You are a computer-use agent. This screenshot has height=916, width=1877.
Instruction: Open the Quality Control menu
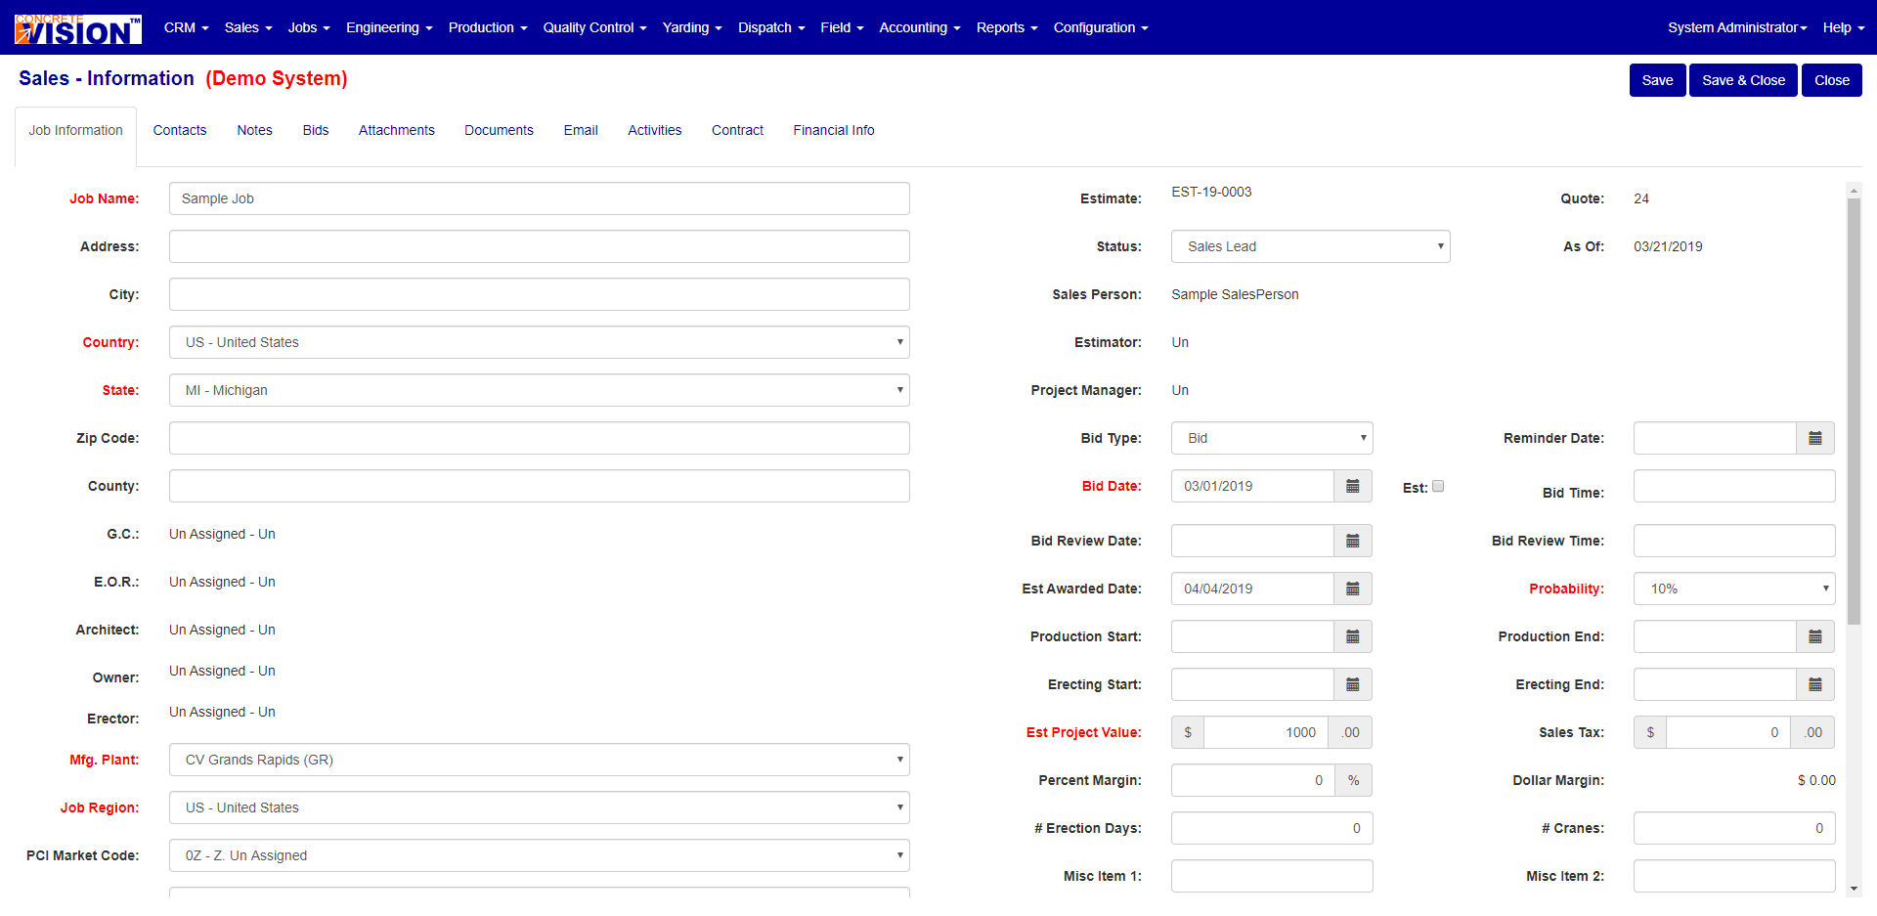[x=594, y=27]
